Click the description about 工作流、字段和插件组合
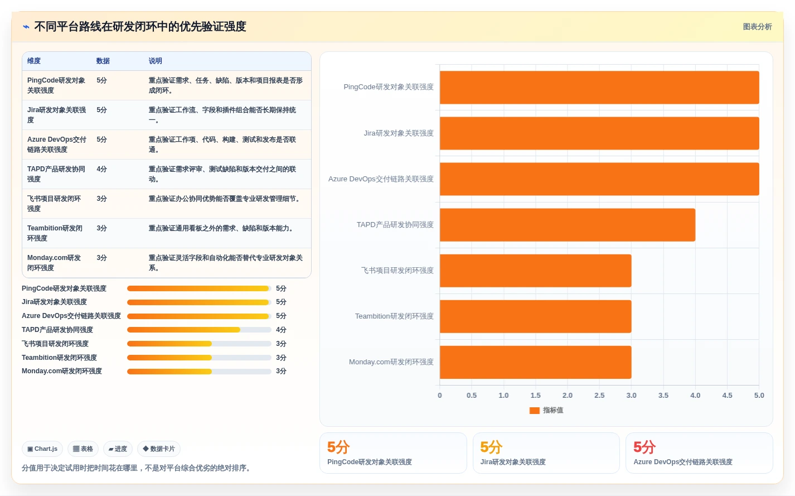Image resolution: width=795 pixels, height=496 pixels. click(x=222, y=115)
